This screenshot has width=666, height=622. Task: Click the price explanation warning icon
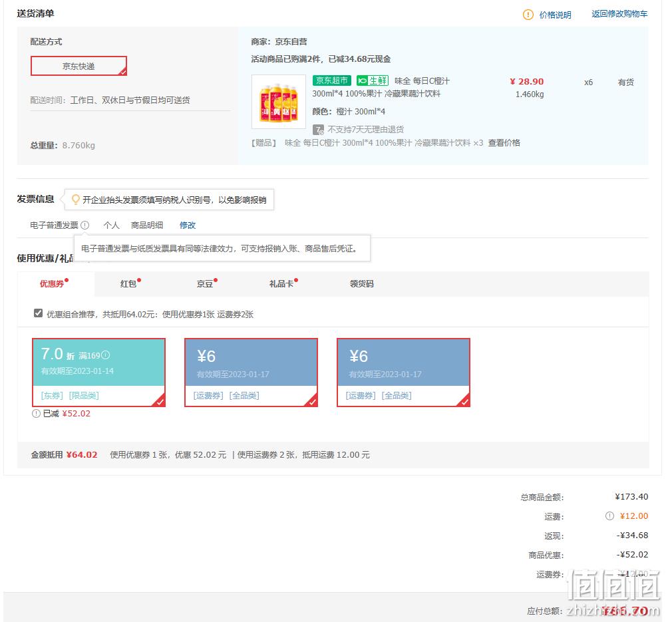click(528, 15)
